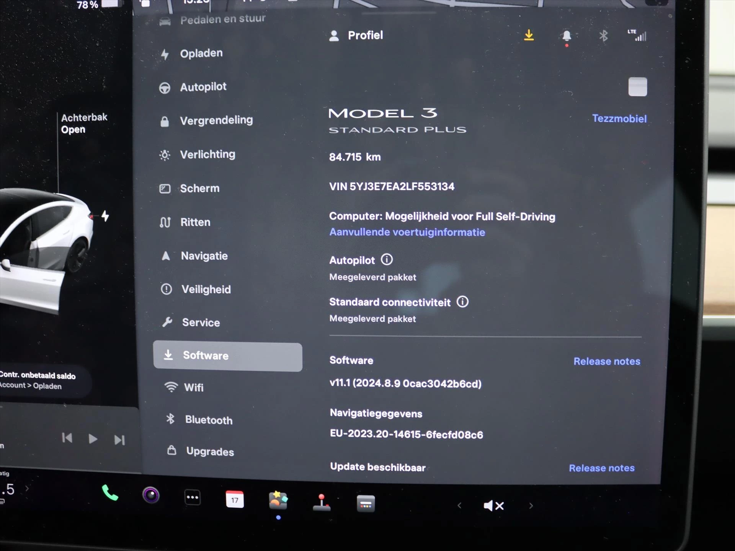735x551 pixels.
Task: Tap the Model 3 Standard Plus heading
Action: tap(397, 121)
